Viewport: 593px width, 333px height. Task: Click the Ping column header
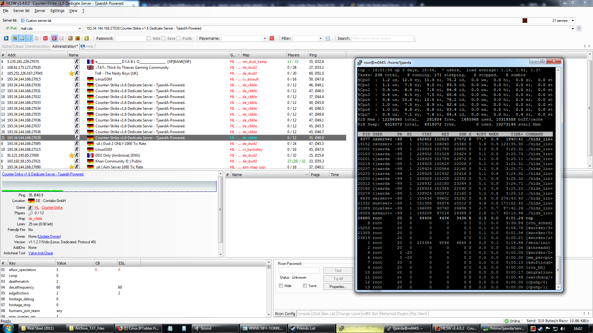point(327,55)
